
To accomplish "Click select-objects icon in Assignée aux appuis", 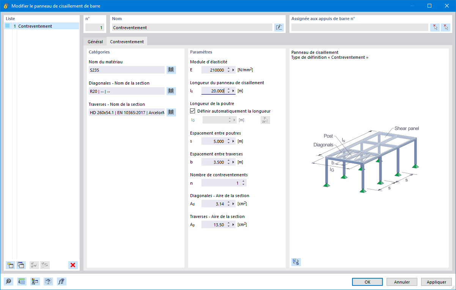I will [x=435, y=27].
